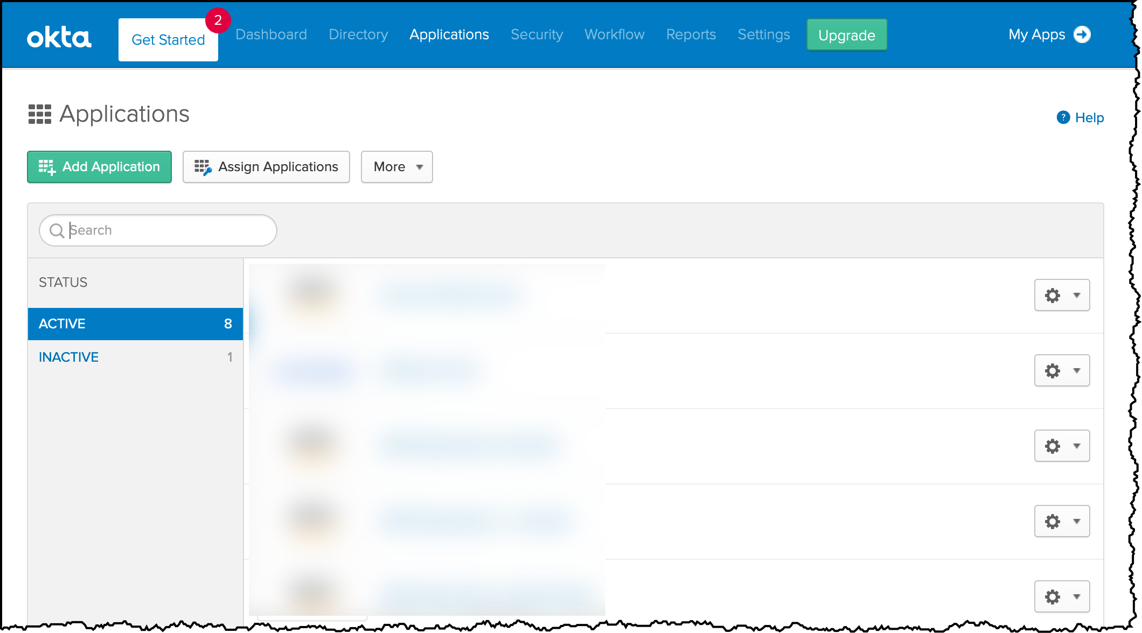The height and width of the screenshot is (633, 1142).
Task: Click the Search input field
Action: pos(158,230)
